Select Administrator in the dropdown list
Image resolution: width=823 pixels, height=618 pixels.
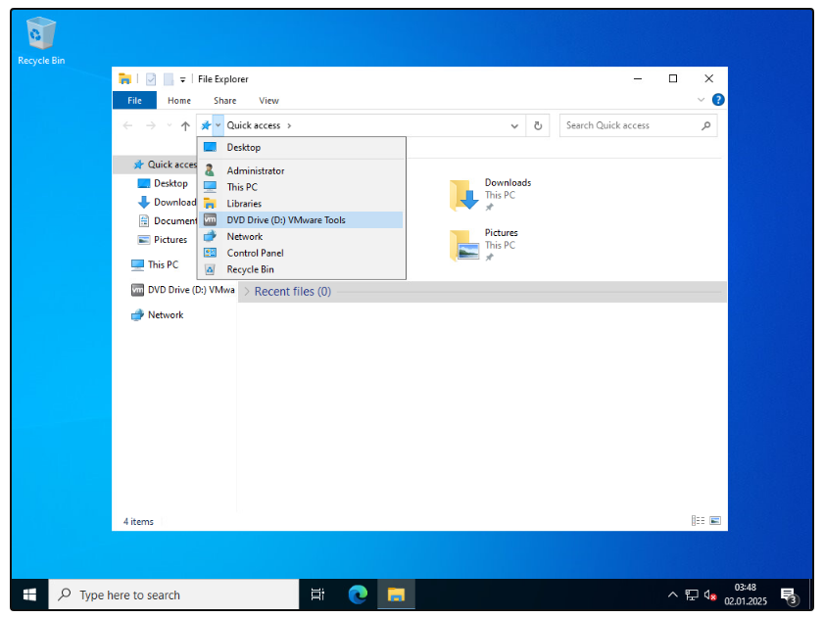click(x=301, y=170)
